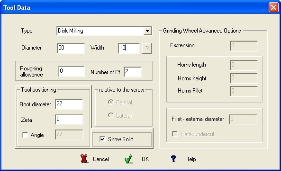
Task: Click the blue question mark Help icon
Action: pos(173,158)
